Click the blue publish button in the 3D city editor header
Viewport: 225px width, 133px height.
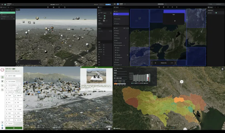[x=108, y=4]
